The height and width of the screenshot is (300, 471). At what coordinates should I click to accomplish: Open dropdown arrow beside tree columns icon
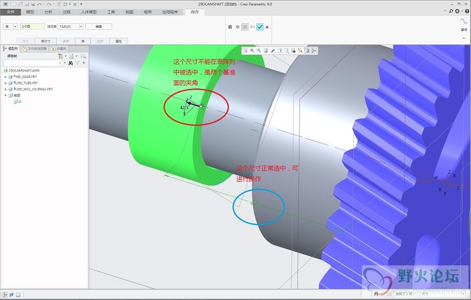77,56
